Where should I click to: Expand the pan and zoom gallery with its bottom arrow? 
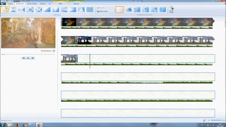click(x=168, y=12)
